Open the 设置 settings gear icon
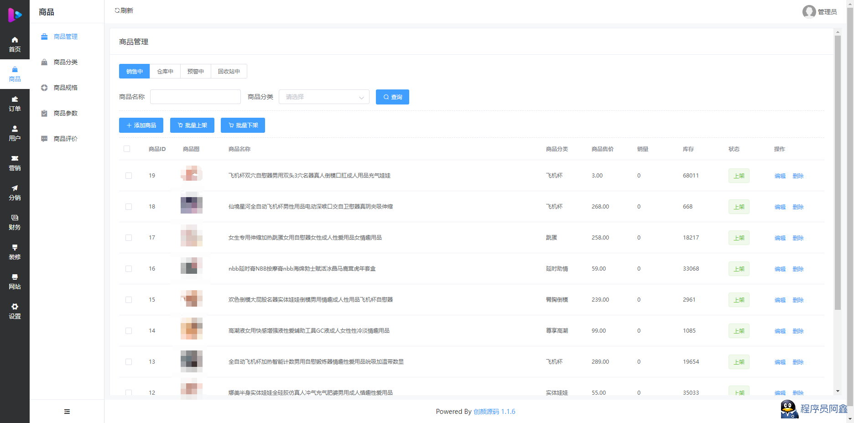854x423 pixels. click(x=15, y=307)
